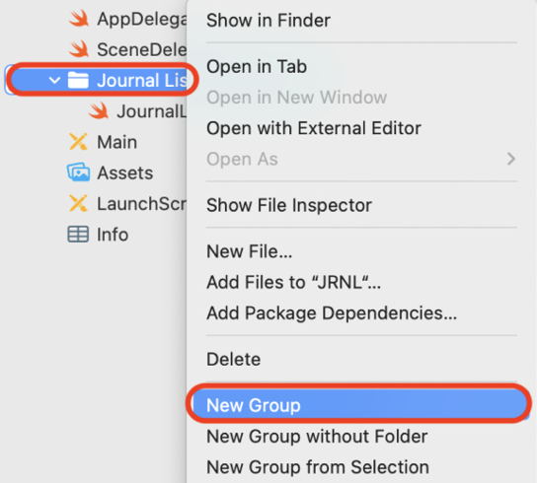Select New File… menu entry

pos(250,251)
